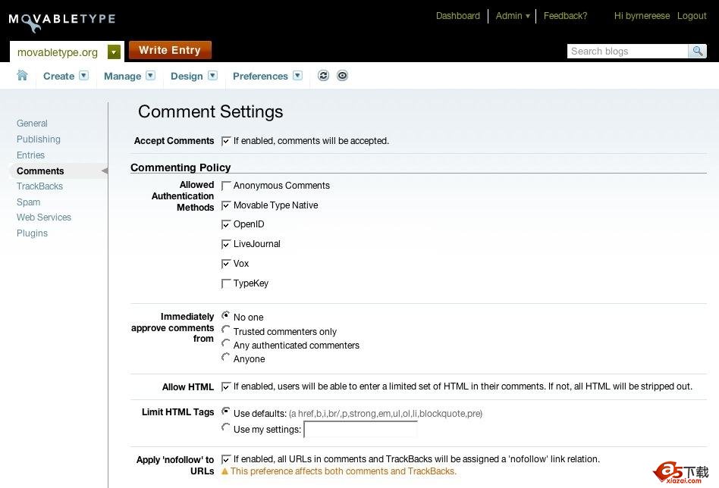Click the Logout link
Image resolution: width=719 pixels, height=488 pixels.
692,16
